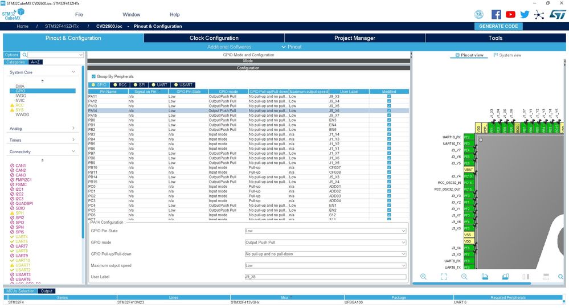This screenshot has width=569, height=308.
Task: Select the UART peripheral tab
Action: [x=159, y=85]
